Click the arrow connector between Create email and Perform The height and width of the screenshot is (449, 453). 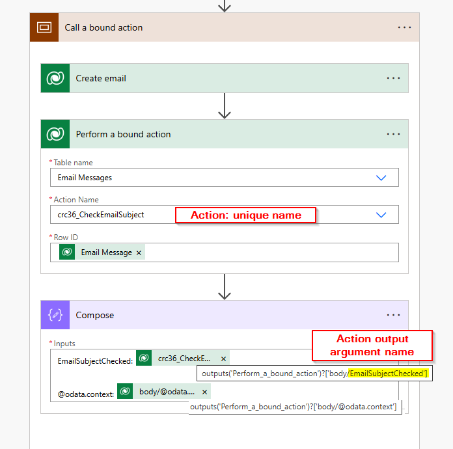[x=225, y=106]
